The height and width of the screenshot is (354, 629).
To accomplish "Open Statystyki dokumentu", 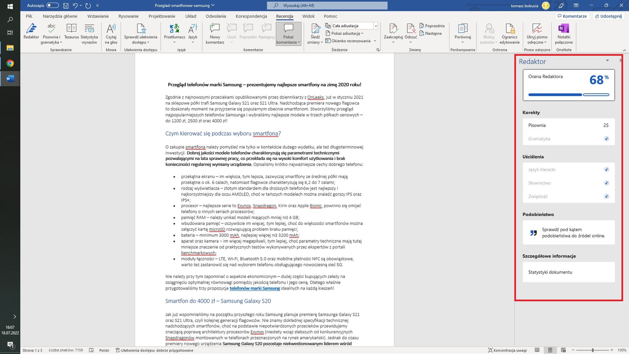I will click(550, 272).
